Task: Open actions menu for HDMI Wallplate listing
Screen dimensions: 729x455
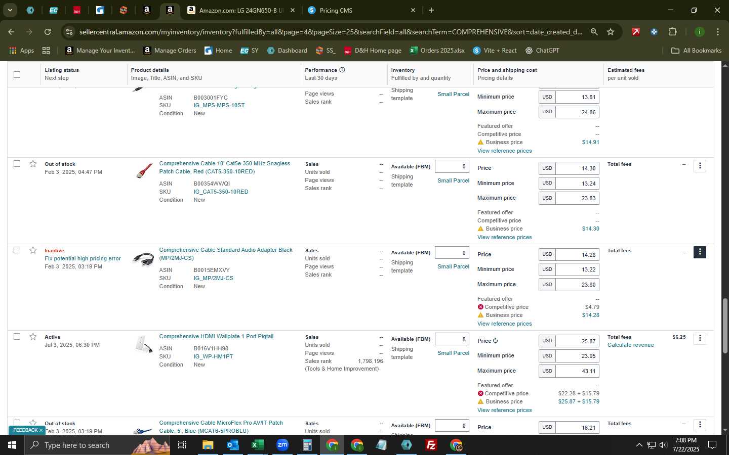Action: click(700, 338)
